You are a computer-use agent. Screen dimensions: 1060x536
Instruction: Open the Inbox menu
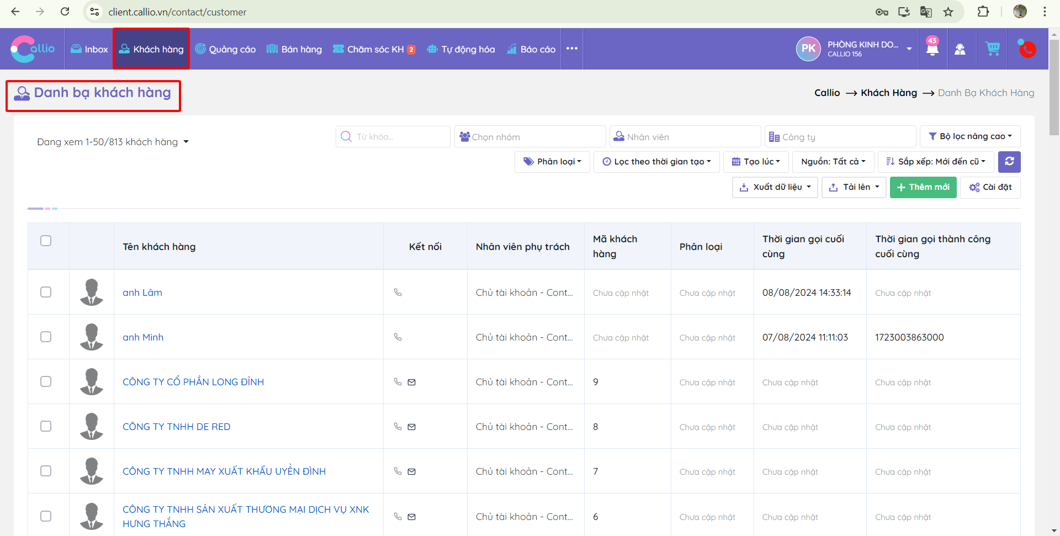89,49
